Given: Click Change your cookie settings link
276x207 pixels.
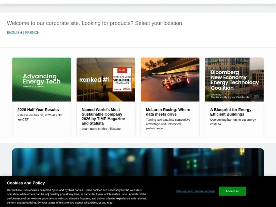Looking at the screenshot, I should tap(196, 191).
